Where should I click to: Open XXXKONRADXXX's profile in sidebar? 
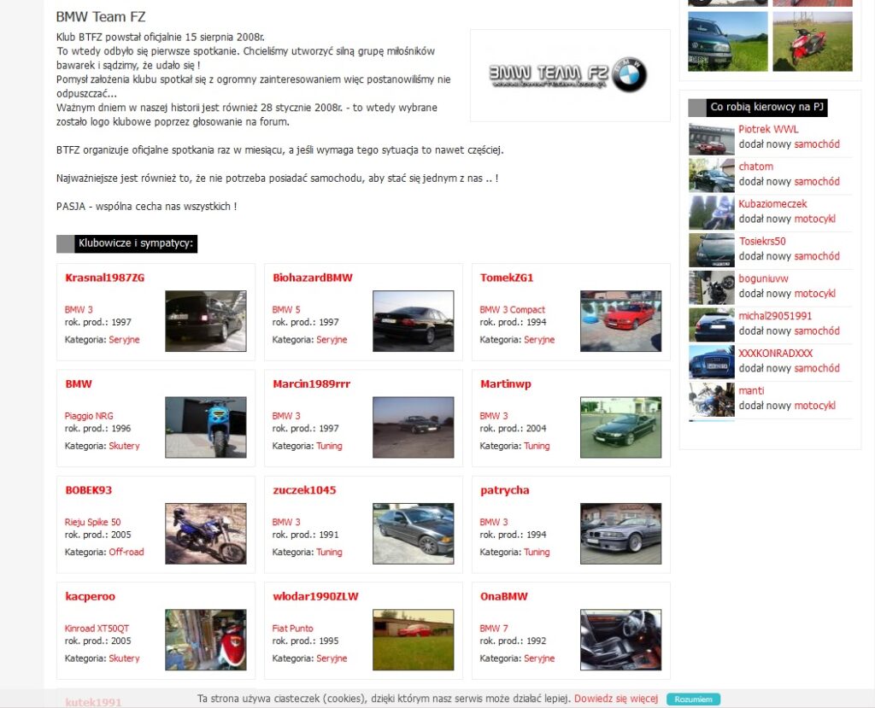tap(776, 354)
